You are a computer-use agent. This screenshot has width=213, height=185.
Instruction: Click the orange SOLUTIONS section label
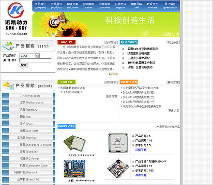click(129, 82)
